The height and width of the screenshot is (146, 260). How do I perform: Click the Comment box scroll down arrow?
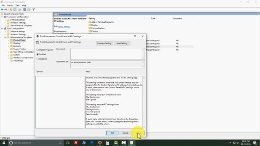point(143,58)
